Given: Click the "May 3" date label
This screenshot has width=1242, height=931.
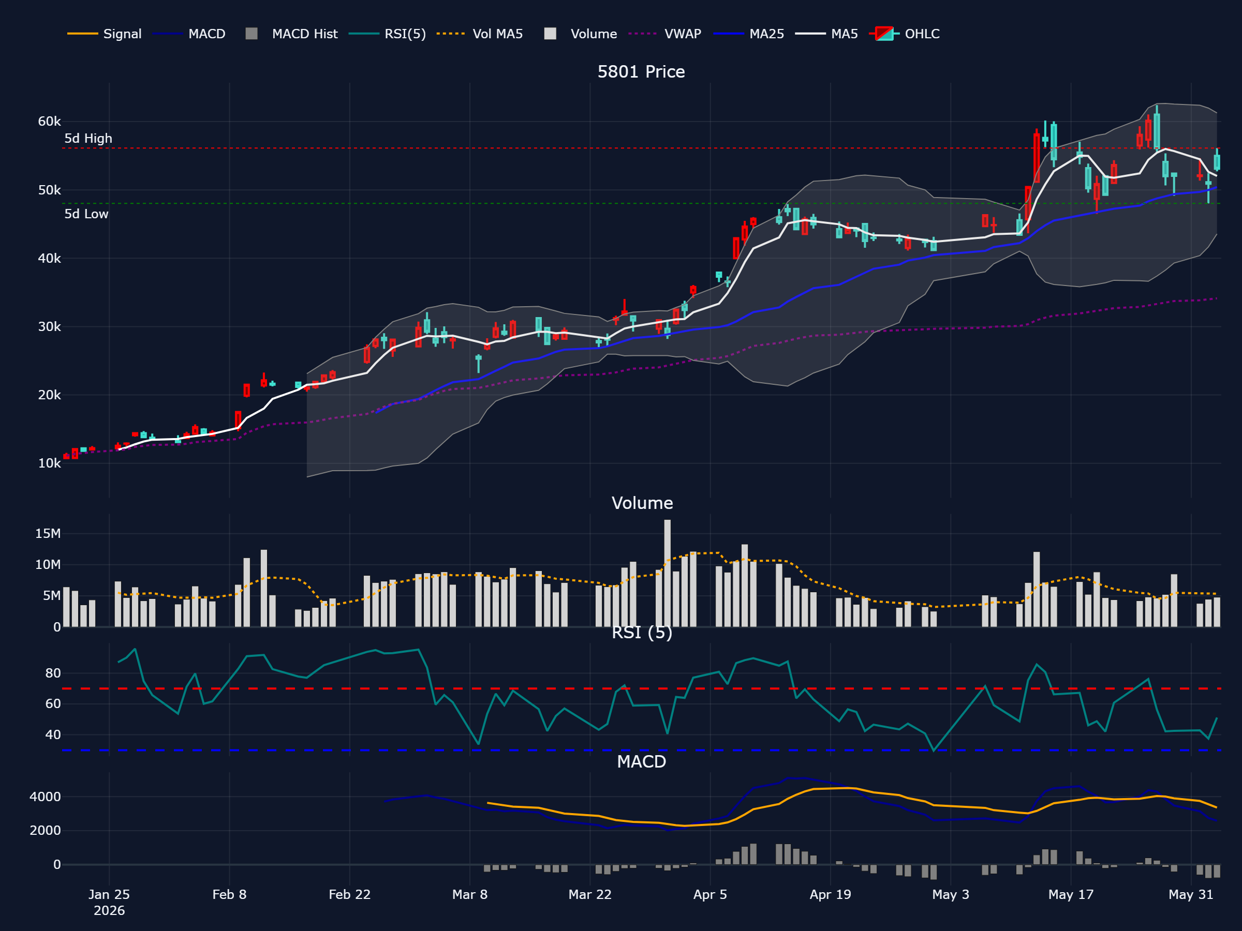Looking at the screenshot, I should (950, 894).
